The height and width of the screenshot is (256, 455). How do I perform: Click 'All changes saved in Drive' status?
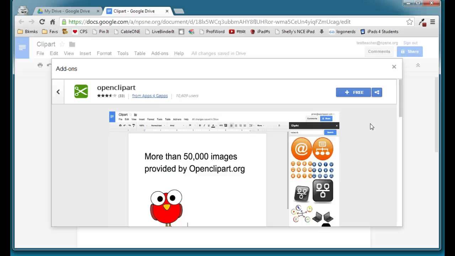point(219,53)
